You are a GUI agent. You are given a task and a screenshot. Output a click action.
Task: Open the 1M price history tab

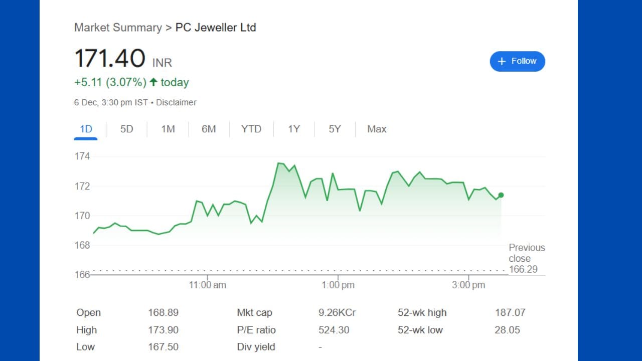[168, 129]
